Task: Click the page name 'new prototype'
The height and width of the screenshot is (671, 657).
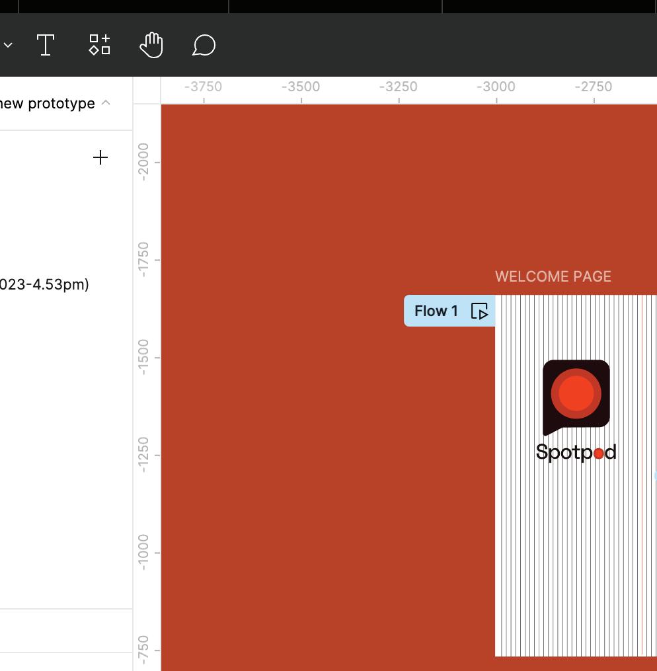Action: (47, 103)
